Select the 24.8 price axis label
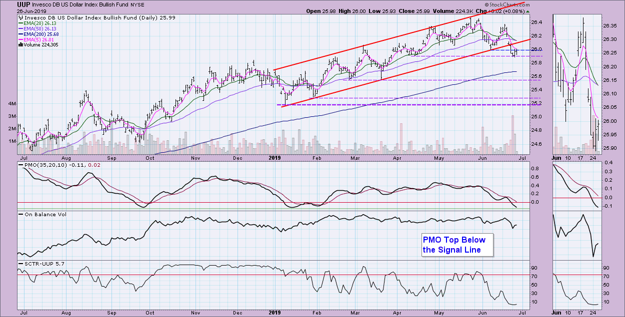Screen dimensions: 625x317 click(536, 130)
